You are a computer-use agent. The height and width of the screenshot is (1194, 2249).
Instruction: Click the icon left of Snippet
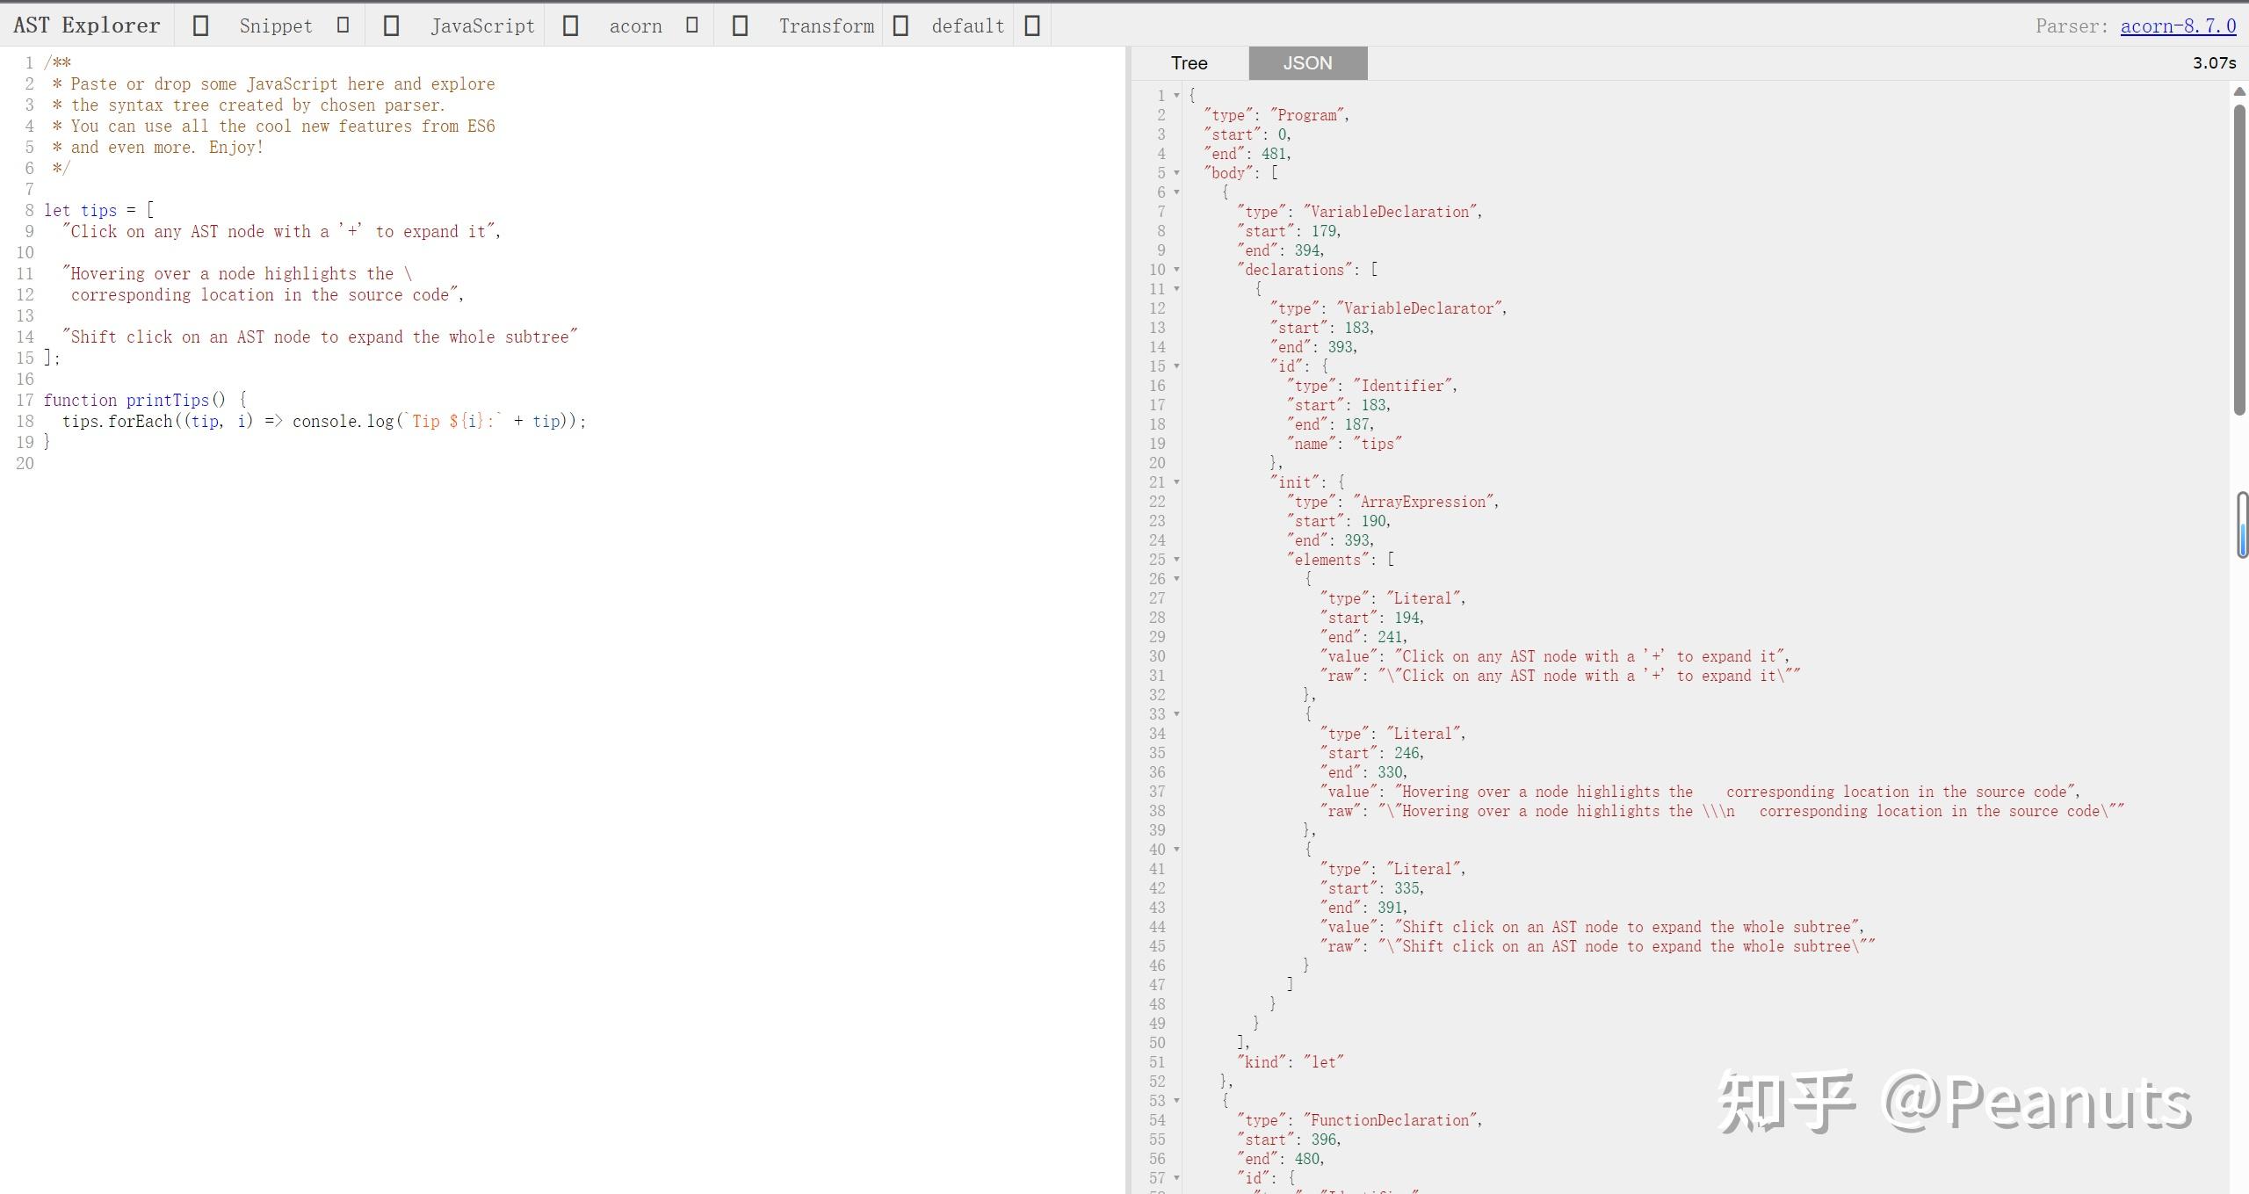[200, 26]
